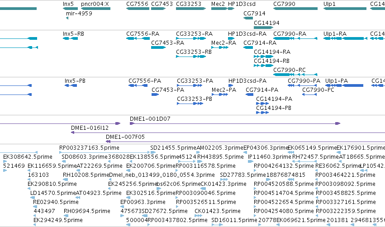Click the CG7990-RA transcript label
Image resolution: width=385 pixels, height=227 pixels.
[290, 34]
